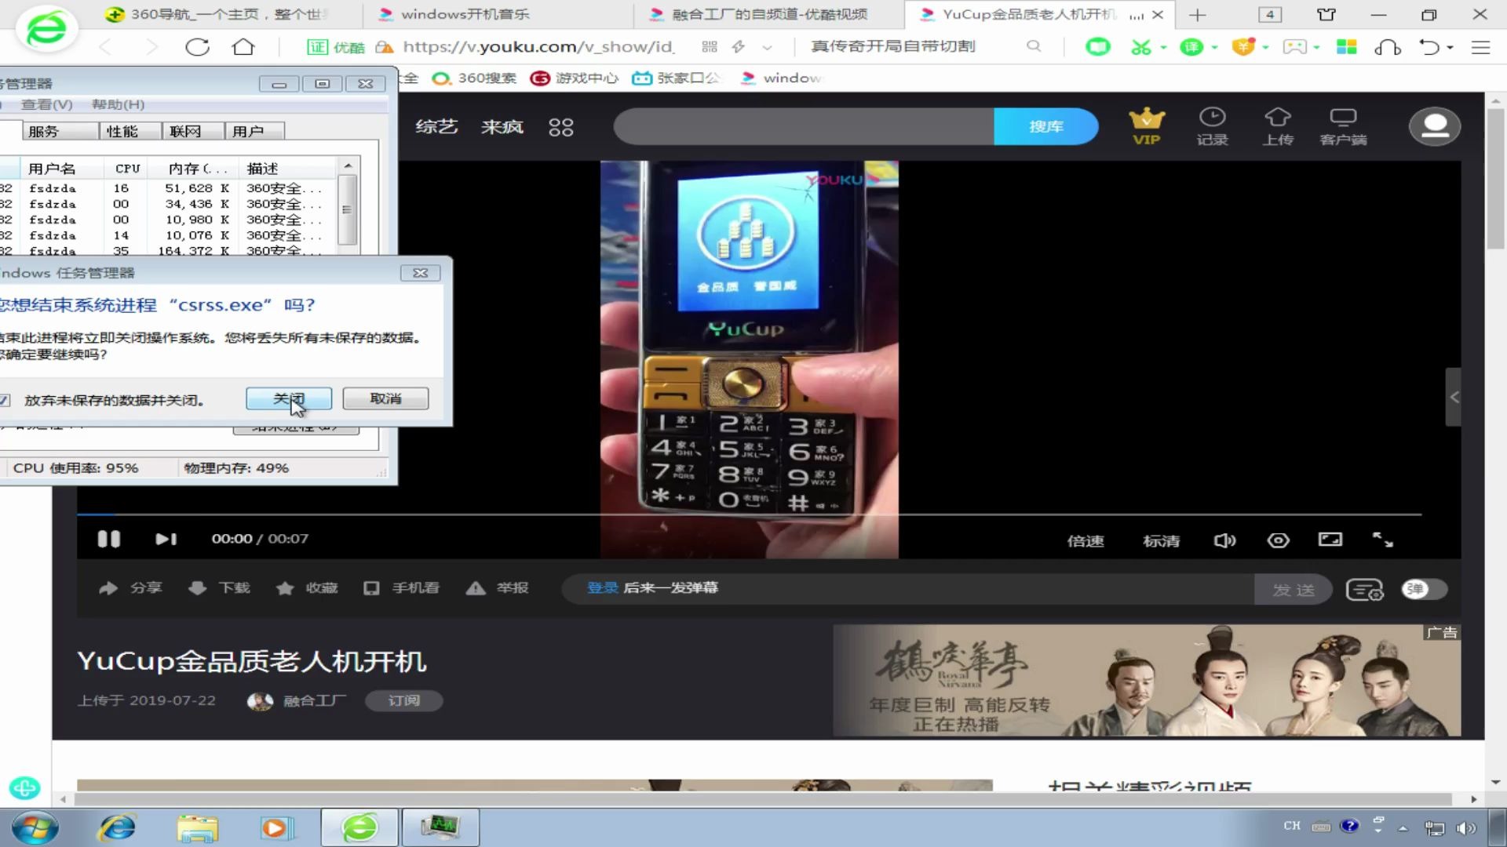Expand the video side panel arrow
The height and width of the screenshot is (847, 1507).
tap(1454, 397)
